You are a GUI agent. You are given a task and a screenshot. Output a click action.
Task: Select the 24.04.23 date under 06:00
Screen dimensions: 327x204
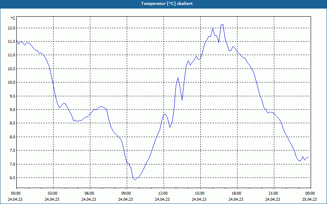coord(89,199)
